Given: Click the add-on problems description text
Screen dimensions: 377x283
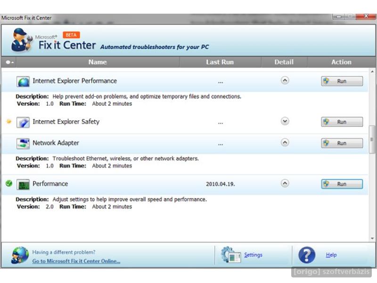Looking at the screenshot, I should (x=147, y=97).
